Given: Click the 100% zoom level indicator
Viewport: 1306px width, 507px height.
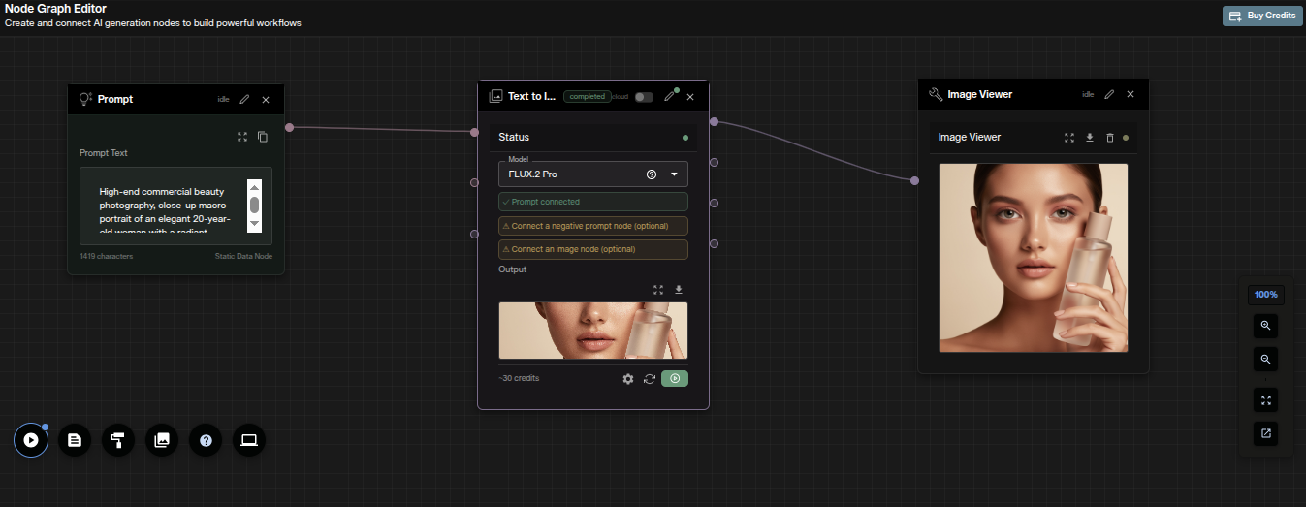Looking at the screenshot, I should click(1266, 295).
